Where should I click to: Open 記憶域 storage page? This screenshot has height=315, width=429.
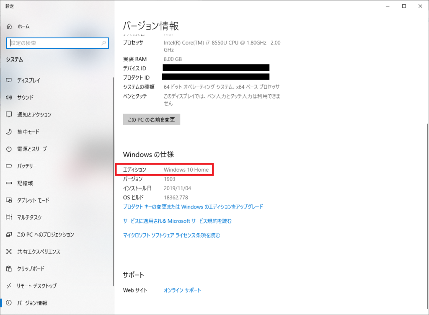coord(25,183)
